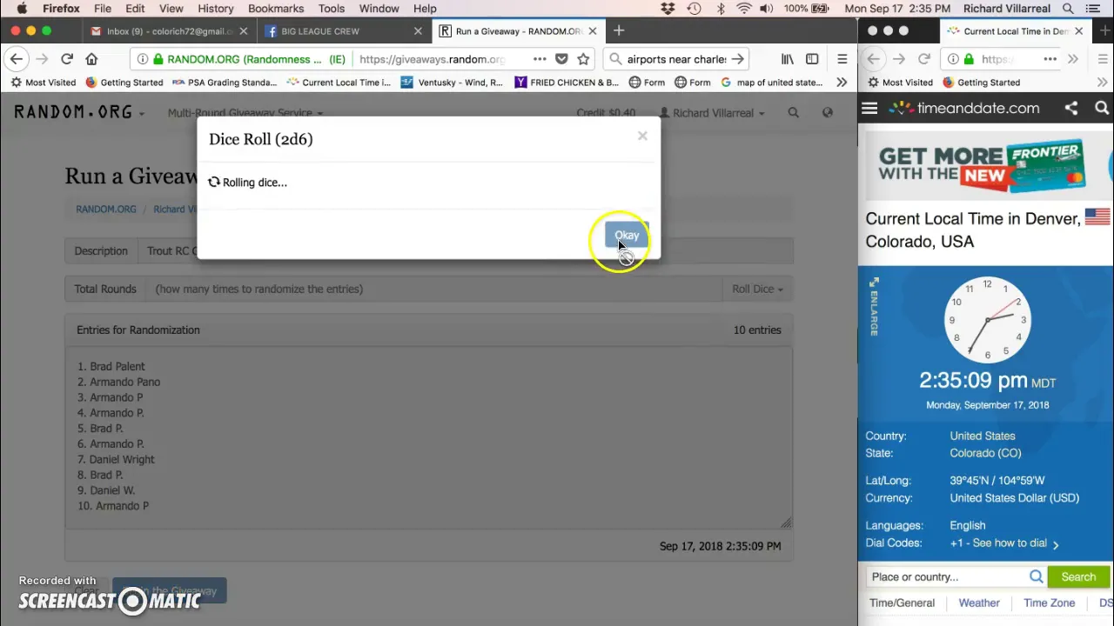1114x626 pixels.
Task: Click the airports near charleston search field
Action: [675, 59]
